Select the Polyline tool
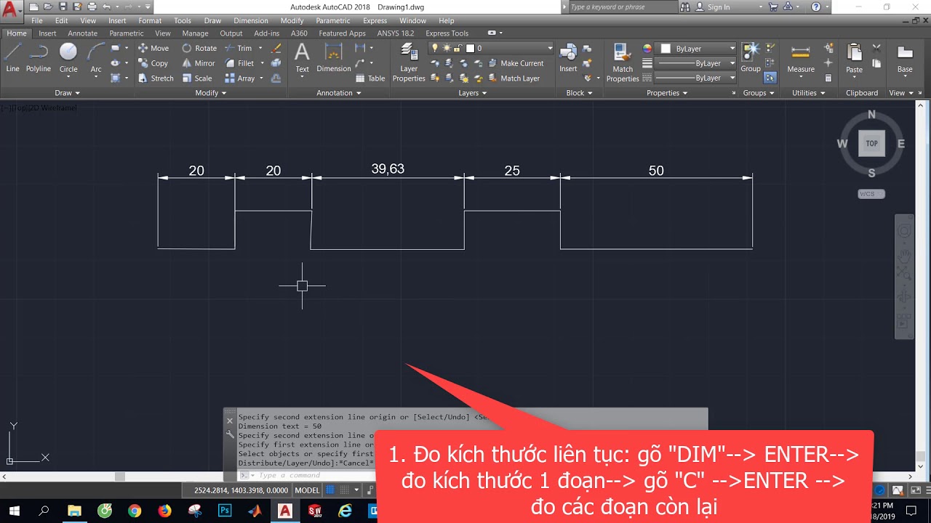Image resolution: width=931 pixels, height=523 pixels. (38, 58)
